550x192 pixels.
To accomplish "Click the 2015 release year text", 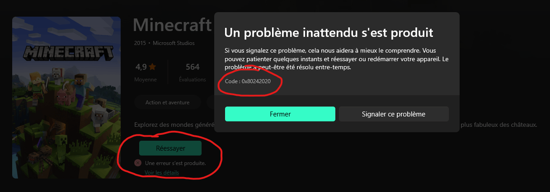I will pyautogui.click(x=140, y=43).
